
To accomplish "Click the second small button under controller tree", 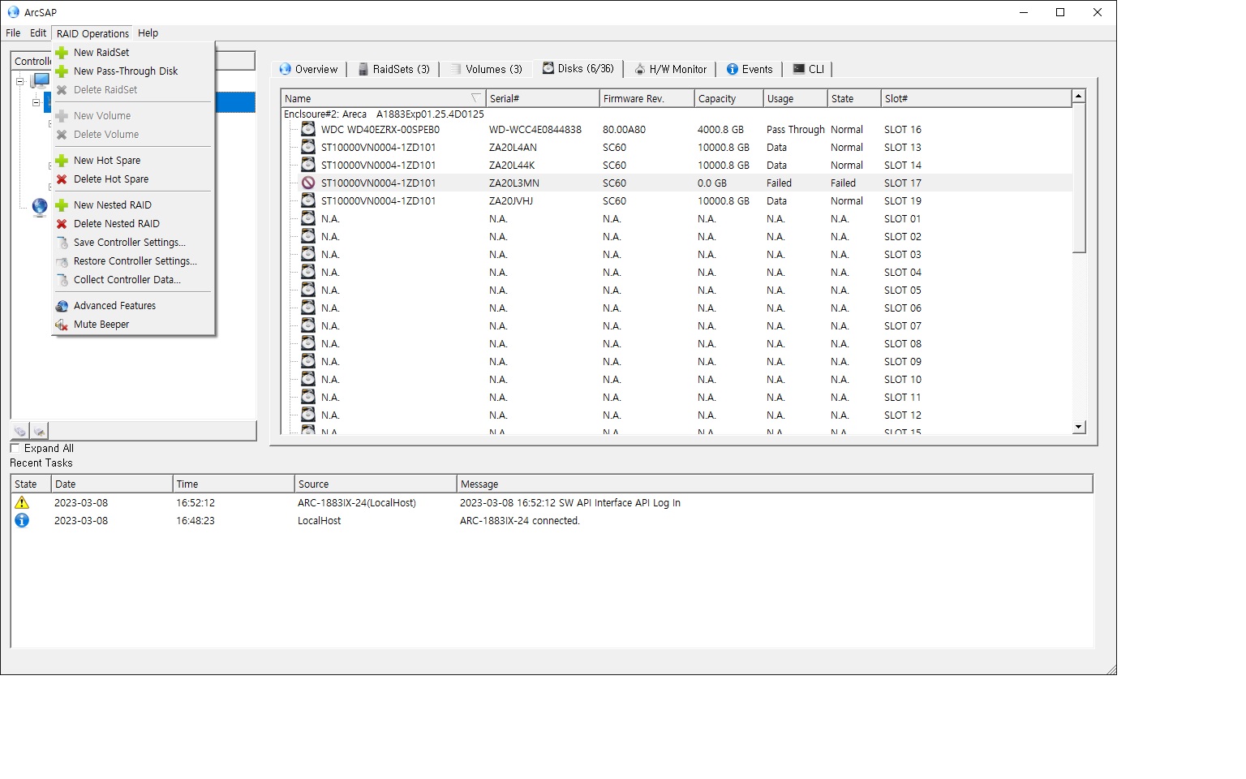I will (x=40, y=431).
